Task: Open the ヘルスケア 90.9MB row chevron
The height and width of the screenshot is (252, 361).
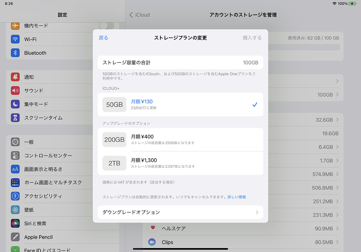Action: (337, 229)
